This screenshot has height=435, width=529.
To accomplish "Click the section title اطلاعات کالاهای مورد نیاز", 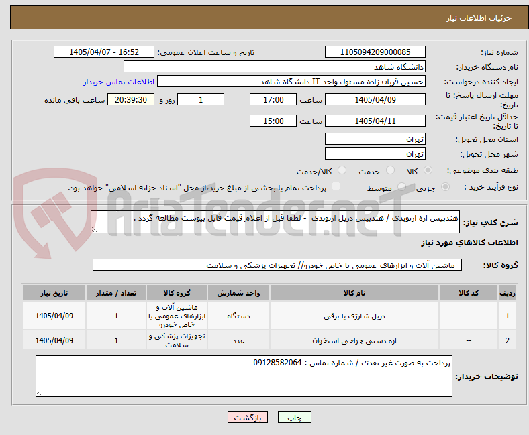I will point(469,243).
